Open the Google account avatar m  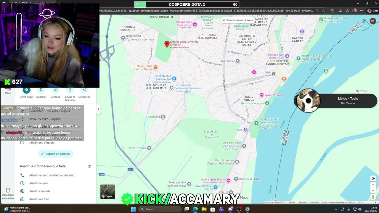click(373, 21)
